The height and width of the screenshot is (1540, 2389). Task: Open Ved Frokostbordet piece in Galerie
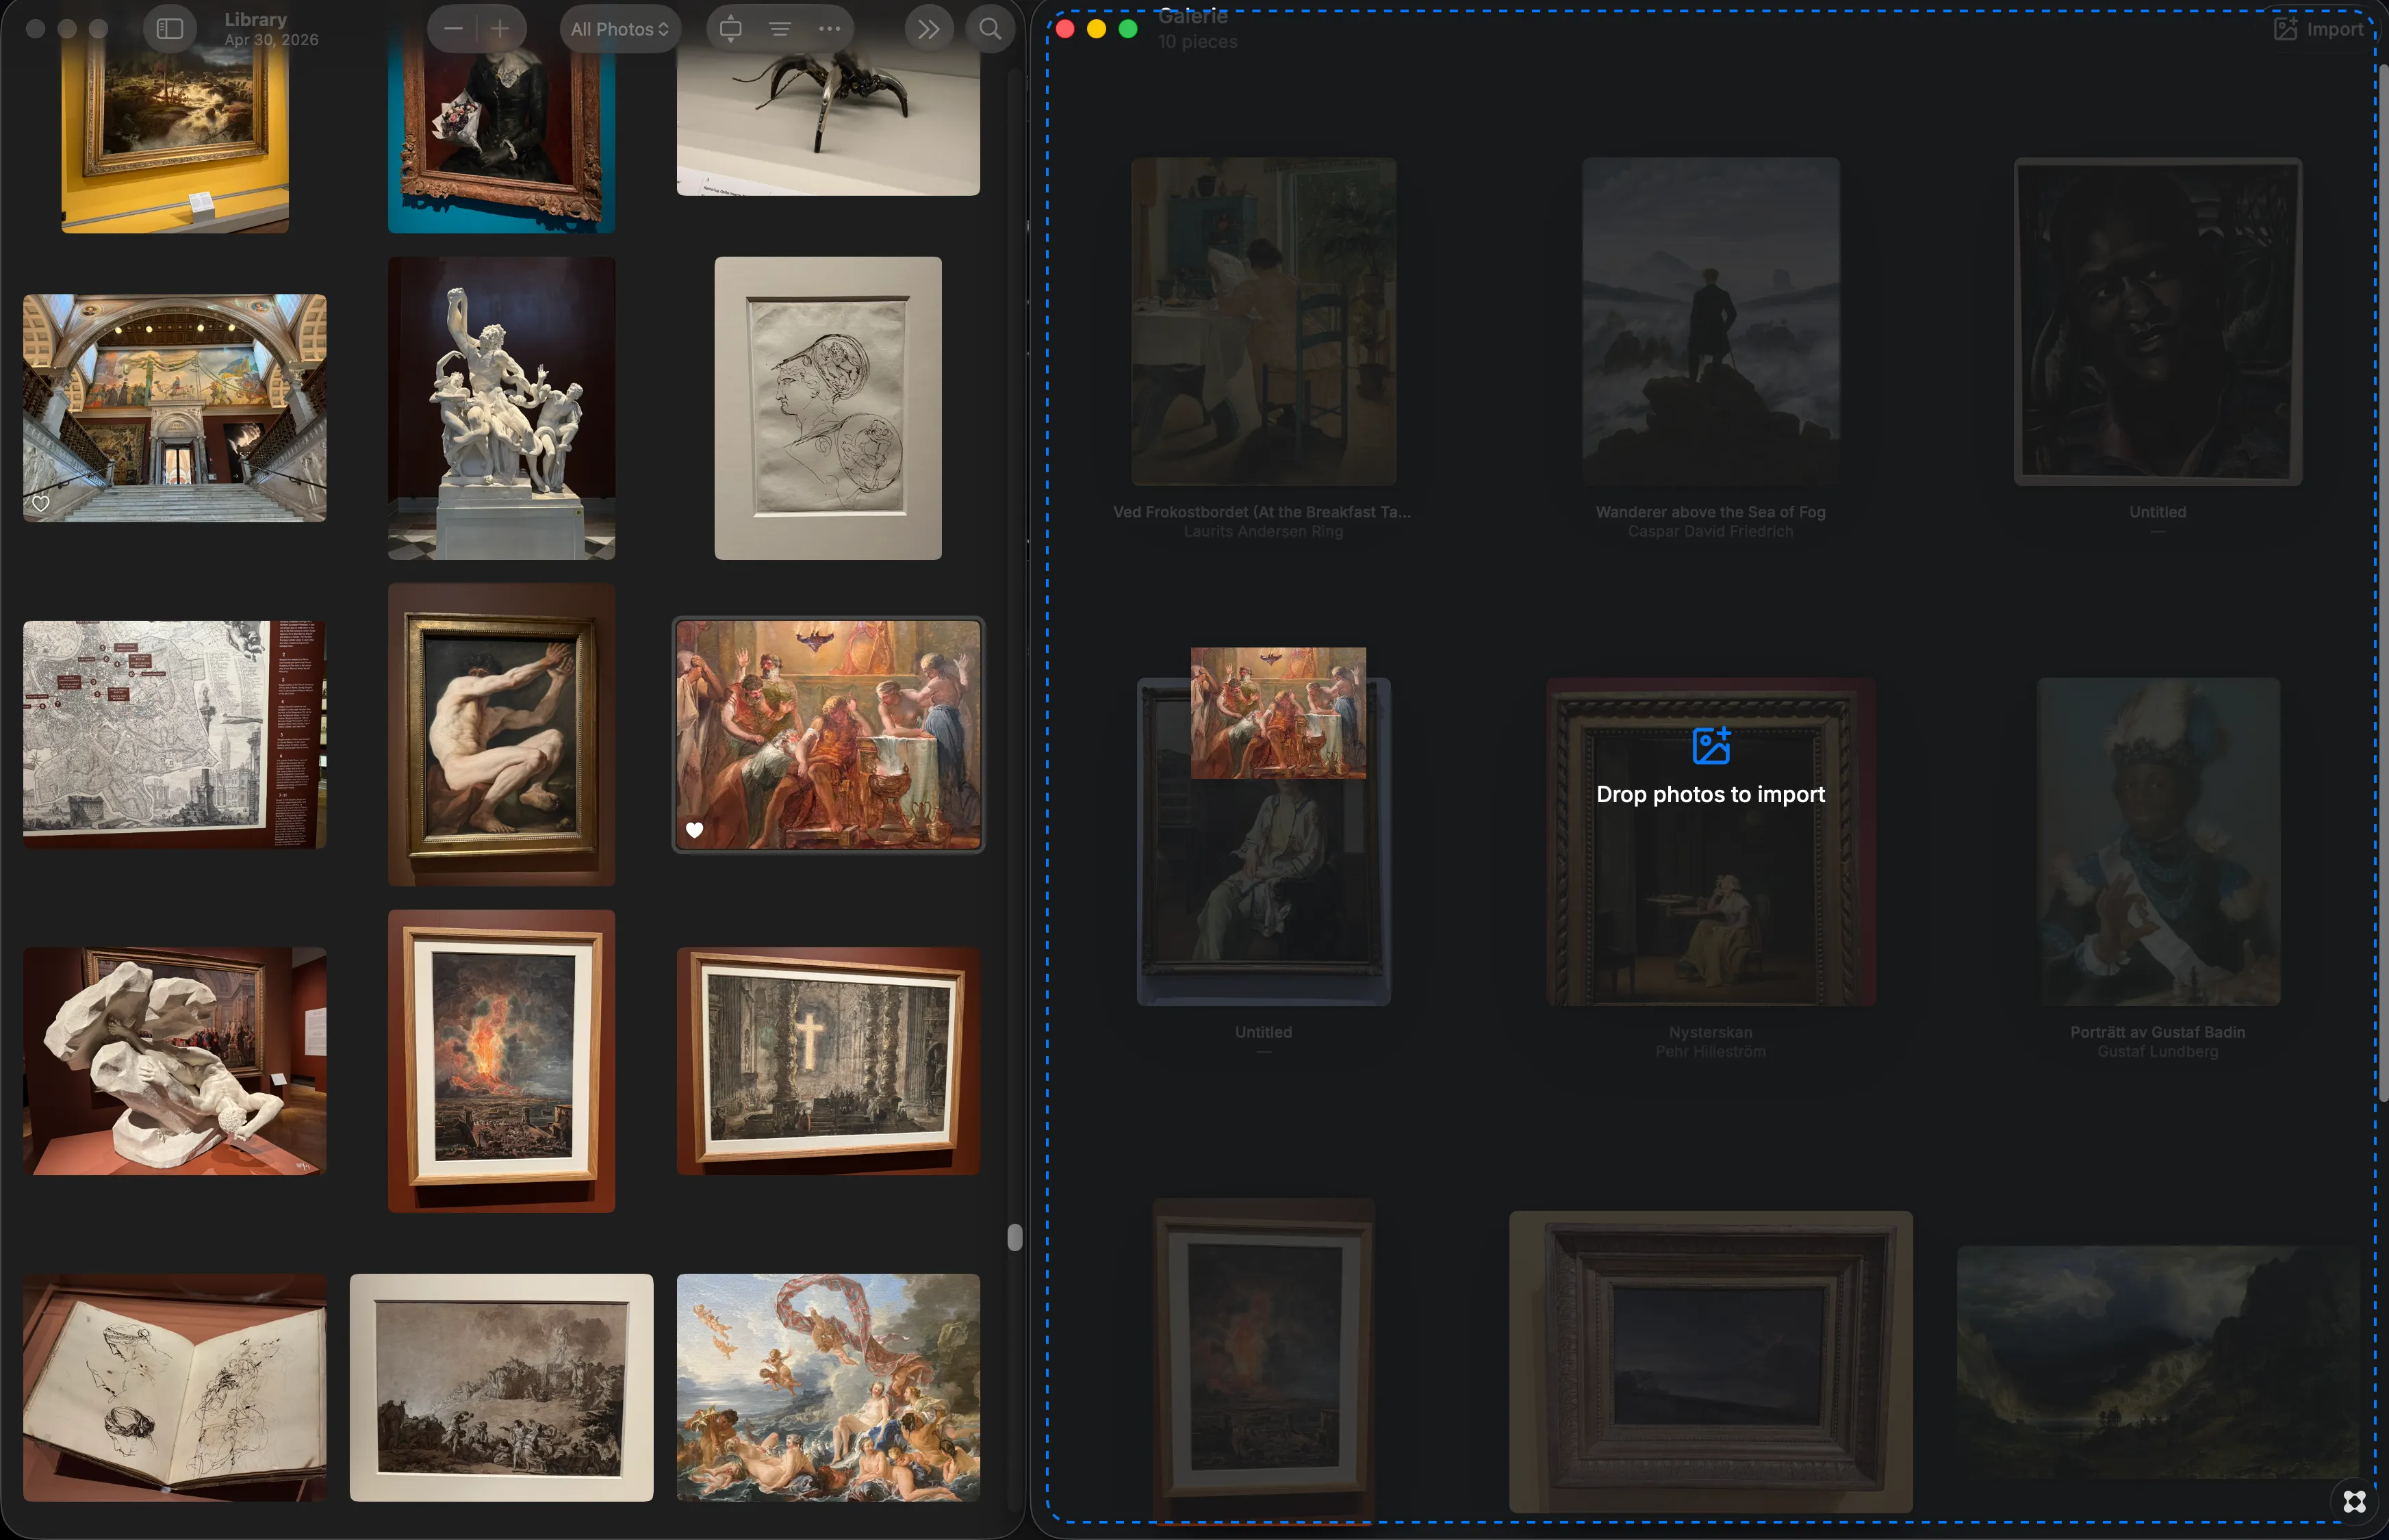click(x=1263, y=321)
